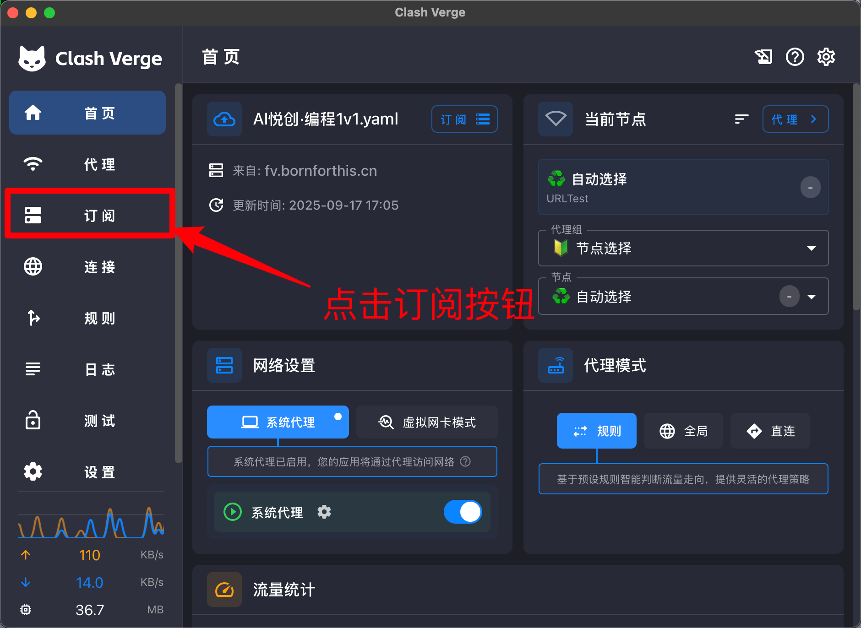Click the 网络设置 card icon
Image resolution: width=861 pixels, height=628 pixels.
[x=224, y=365]
